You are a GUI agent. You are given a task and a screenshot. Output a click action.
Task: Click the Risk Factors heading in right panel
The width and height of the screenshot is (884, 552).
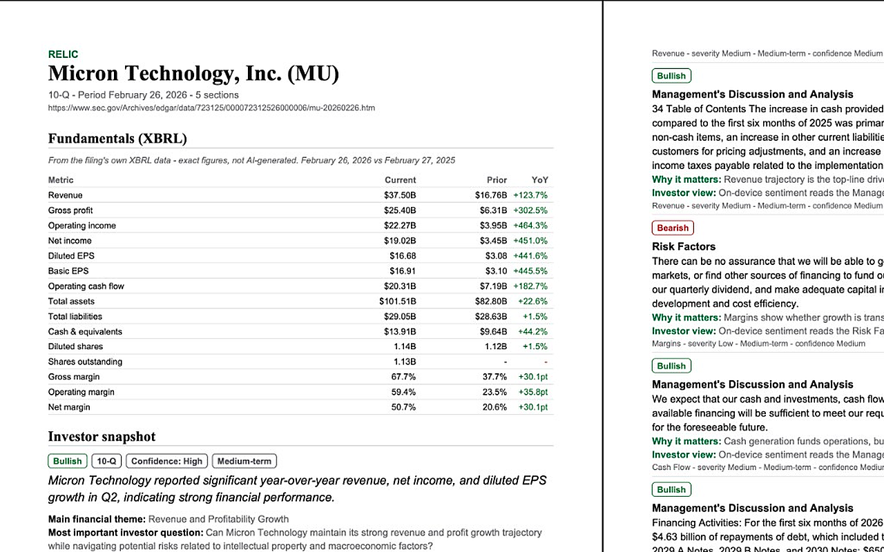684,246
